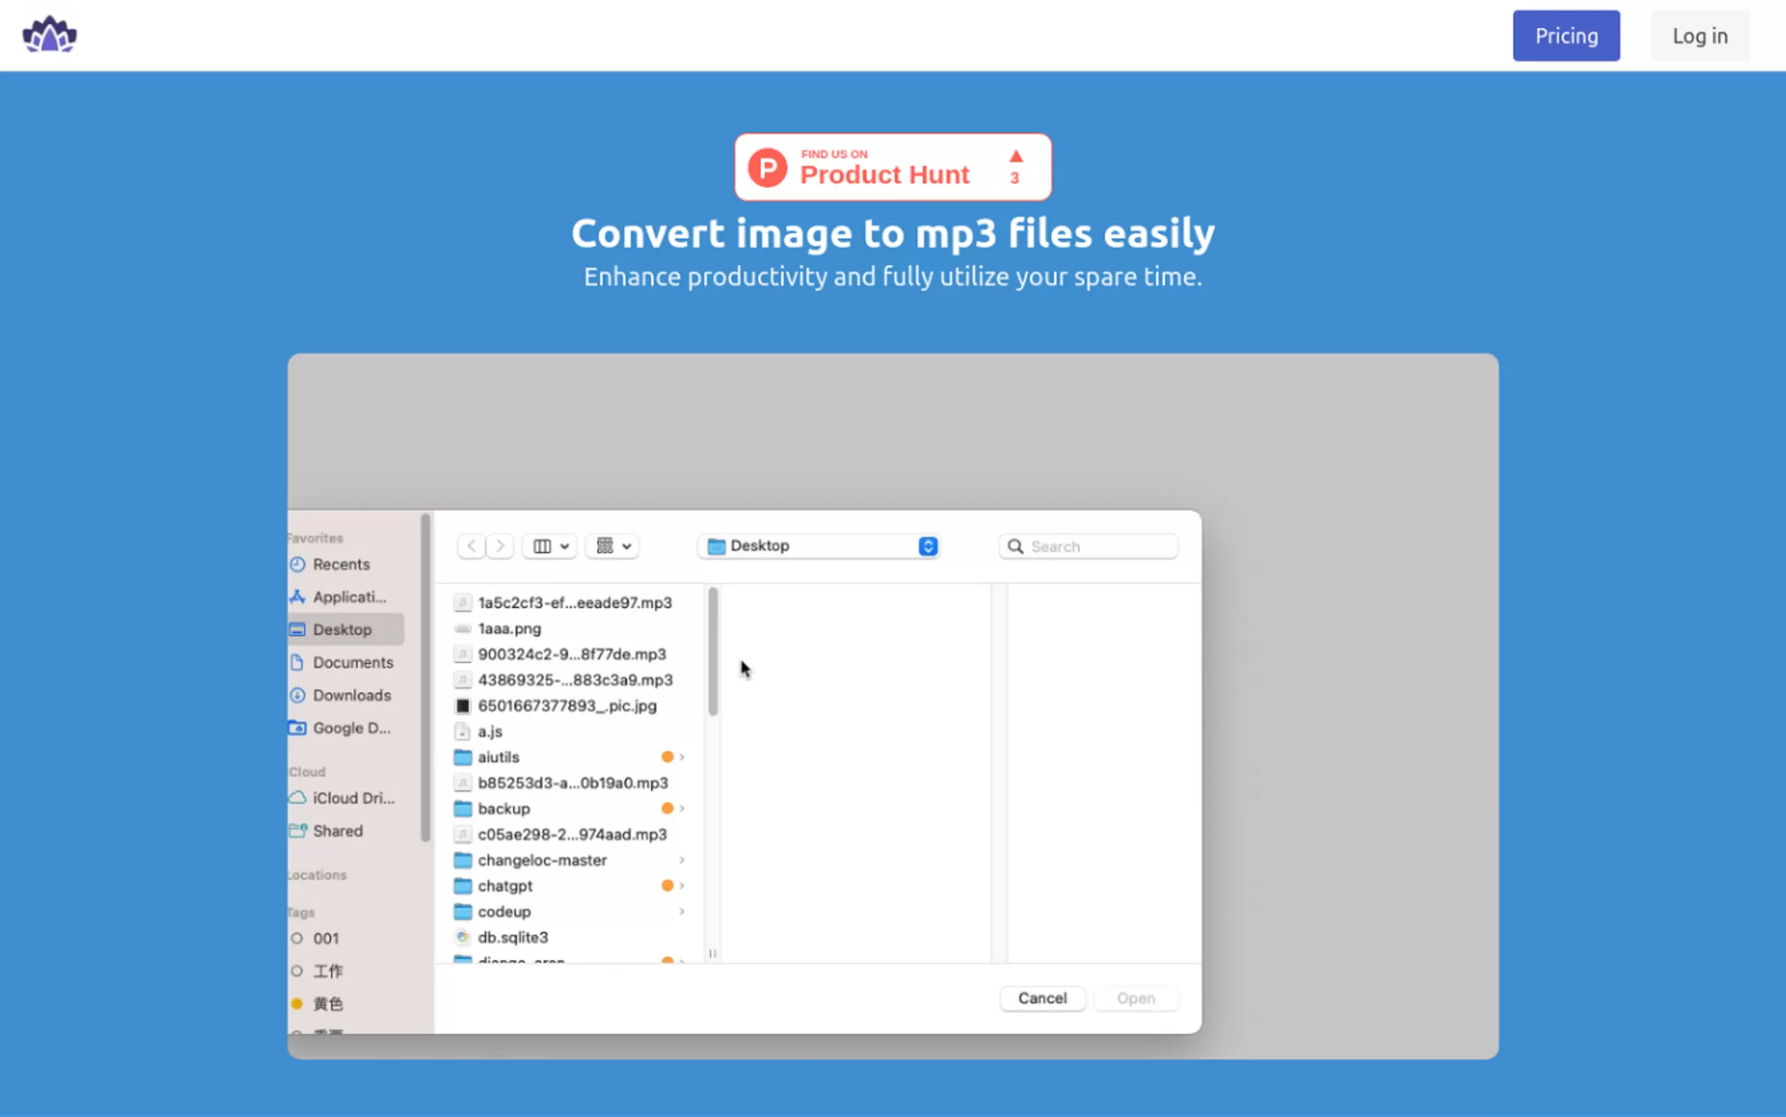The height and width of the screenshot is (1117, 1786).
Task: Select Downloads in the sidebar
Action: (352, 695)
